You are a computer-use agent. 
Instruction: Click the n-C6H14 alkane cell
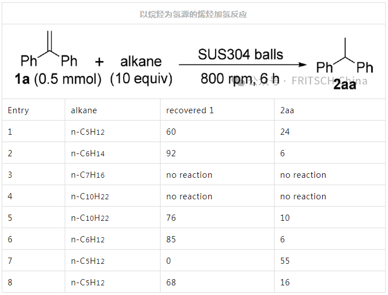[x=87, y=153]
